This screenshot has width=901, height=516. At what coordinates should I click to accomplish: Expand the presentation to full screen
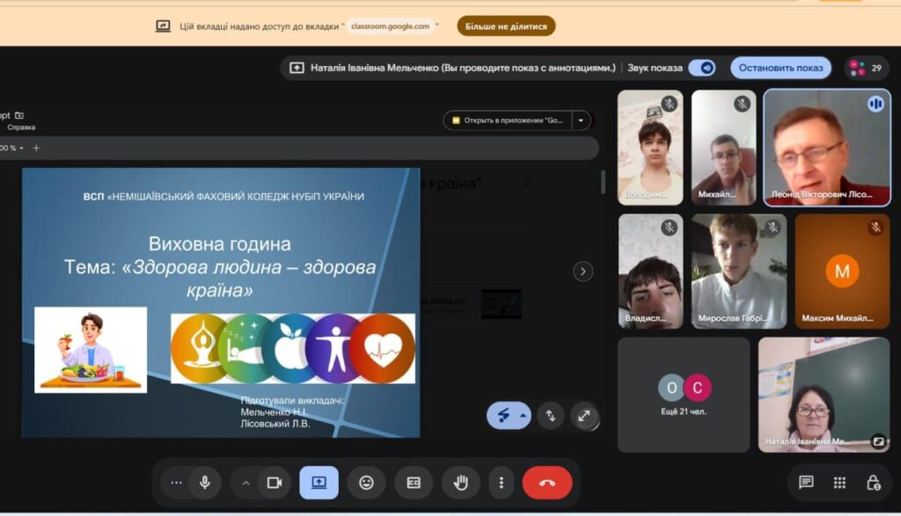click(584, 416)
